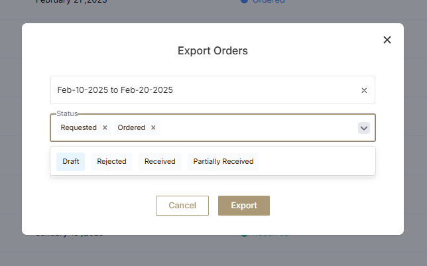This screenshot has width=427, height=266.
Task: Click the dimmed Received status below dialog
Action: pyautogui.click(x=265, y=233)
